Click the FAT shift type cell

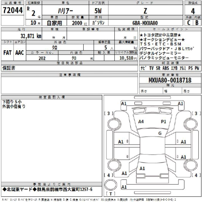click(7, 53)
